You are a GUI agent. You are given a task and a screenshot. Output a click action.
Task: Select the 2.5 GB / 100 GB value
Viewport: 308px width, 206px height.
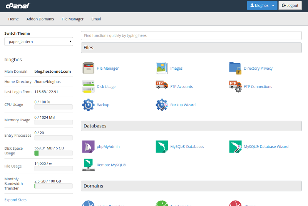click(48, 181)
